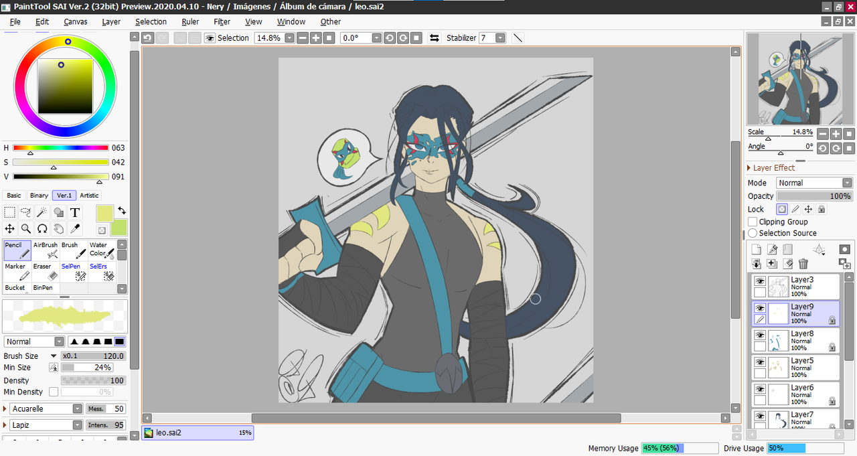Switch to the Binary brush tab
Viewport: 857px width, 456px height.
click(39, 196)
